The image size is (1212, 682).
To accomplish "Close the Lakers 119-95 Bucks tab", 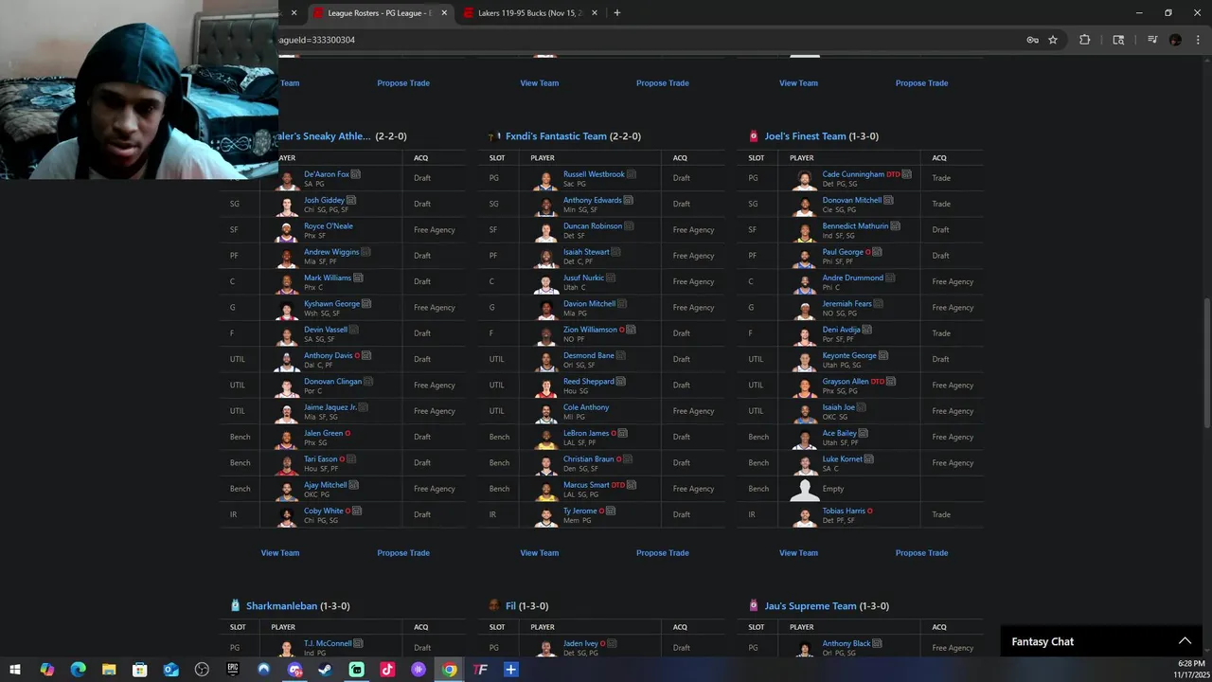I will 595,12.
